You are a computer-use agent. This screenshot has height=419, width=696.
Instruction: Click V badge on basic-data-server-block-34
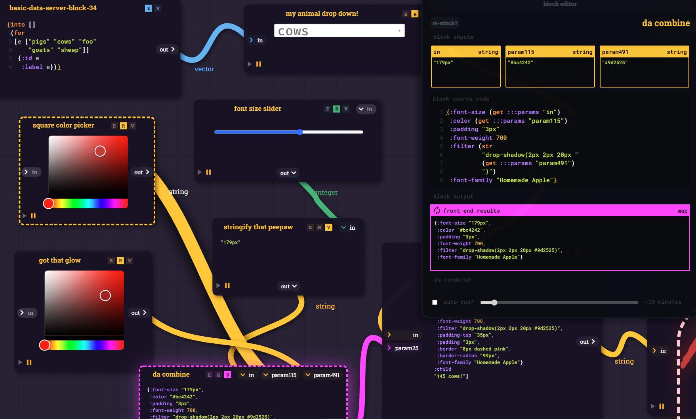coord(158,8)
